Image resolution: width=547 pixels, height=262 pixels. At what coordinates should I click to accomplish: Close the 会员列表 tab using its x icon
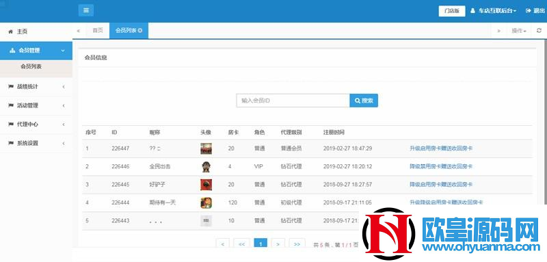(140, 31)
